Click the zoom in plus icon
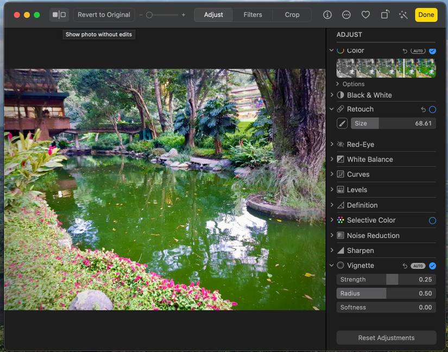The image size is (448, 352). click(x=184, y=15)
